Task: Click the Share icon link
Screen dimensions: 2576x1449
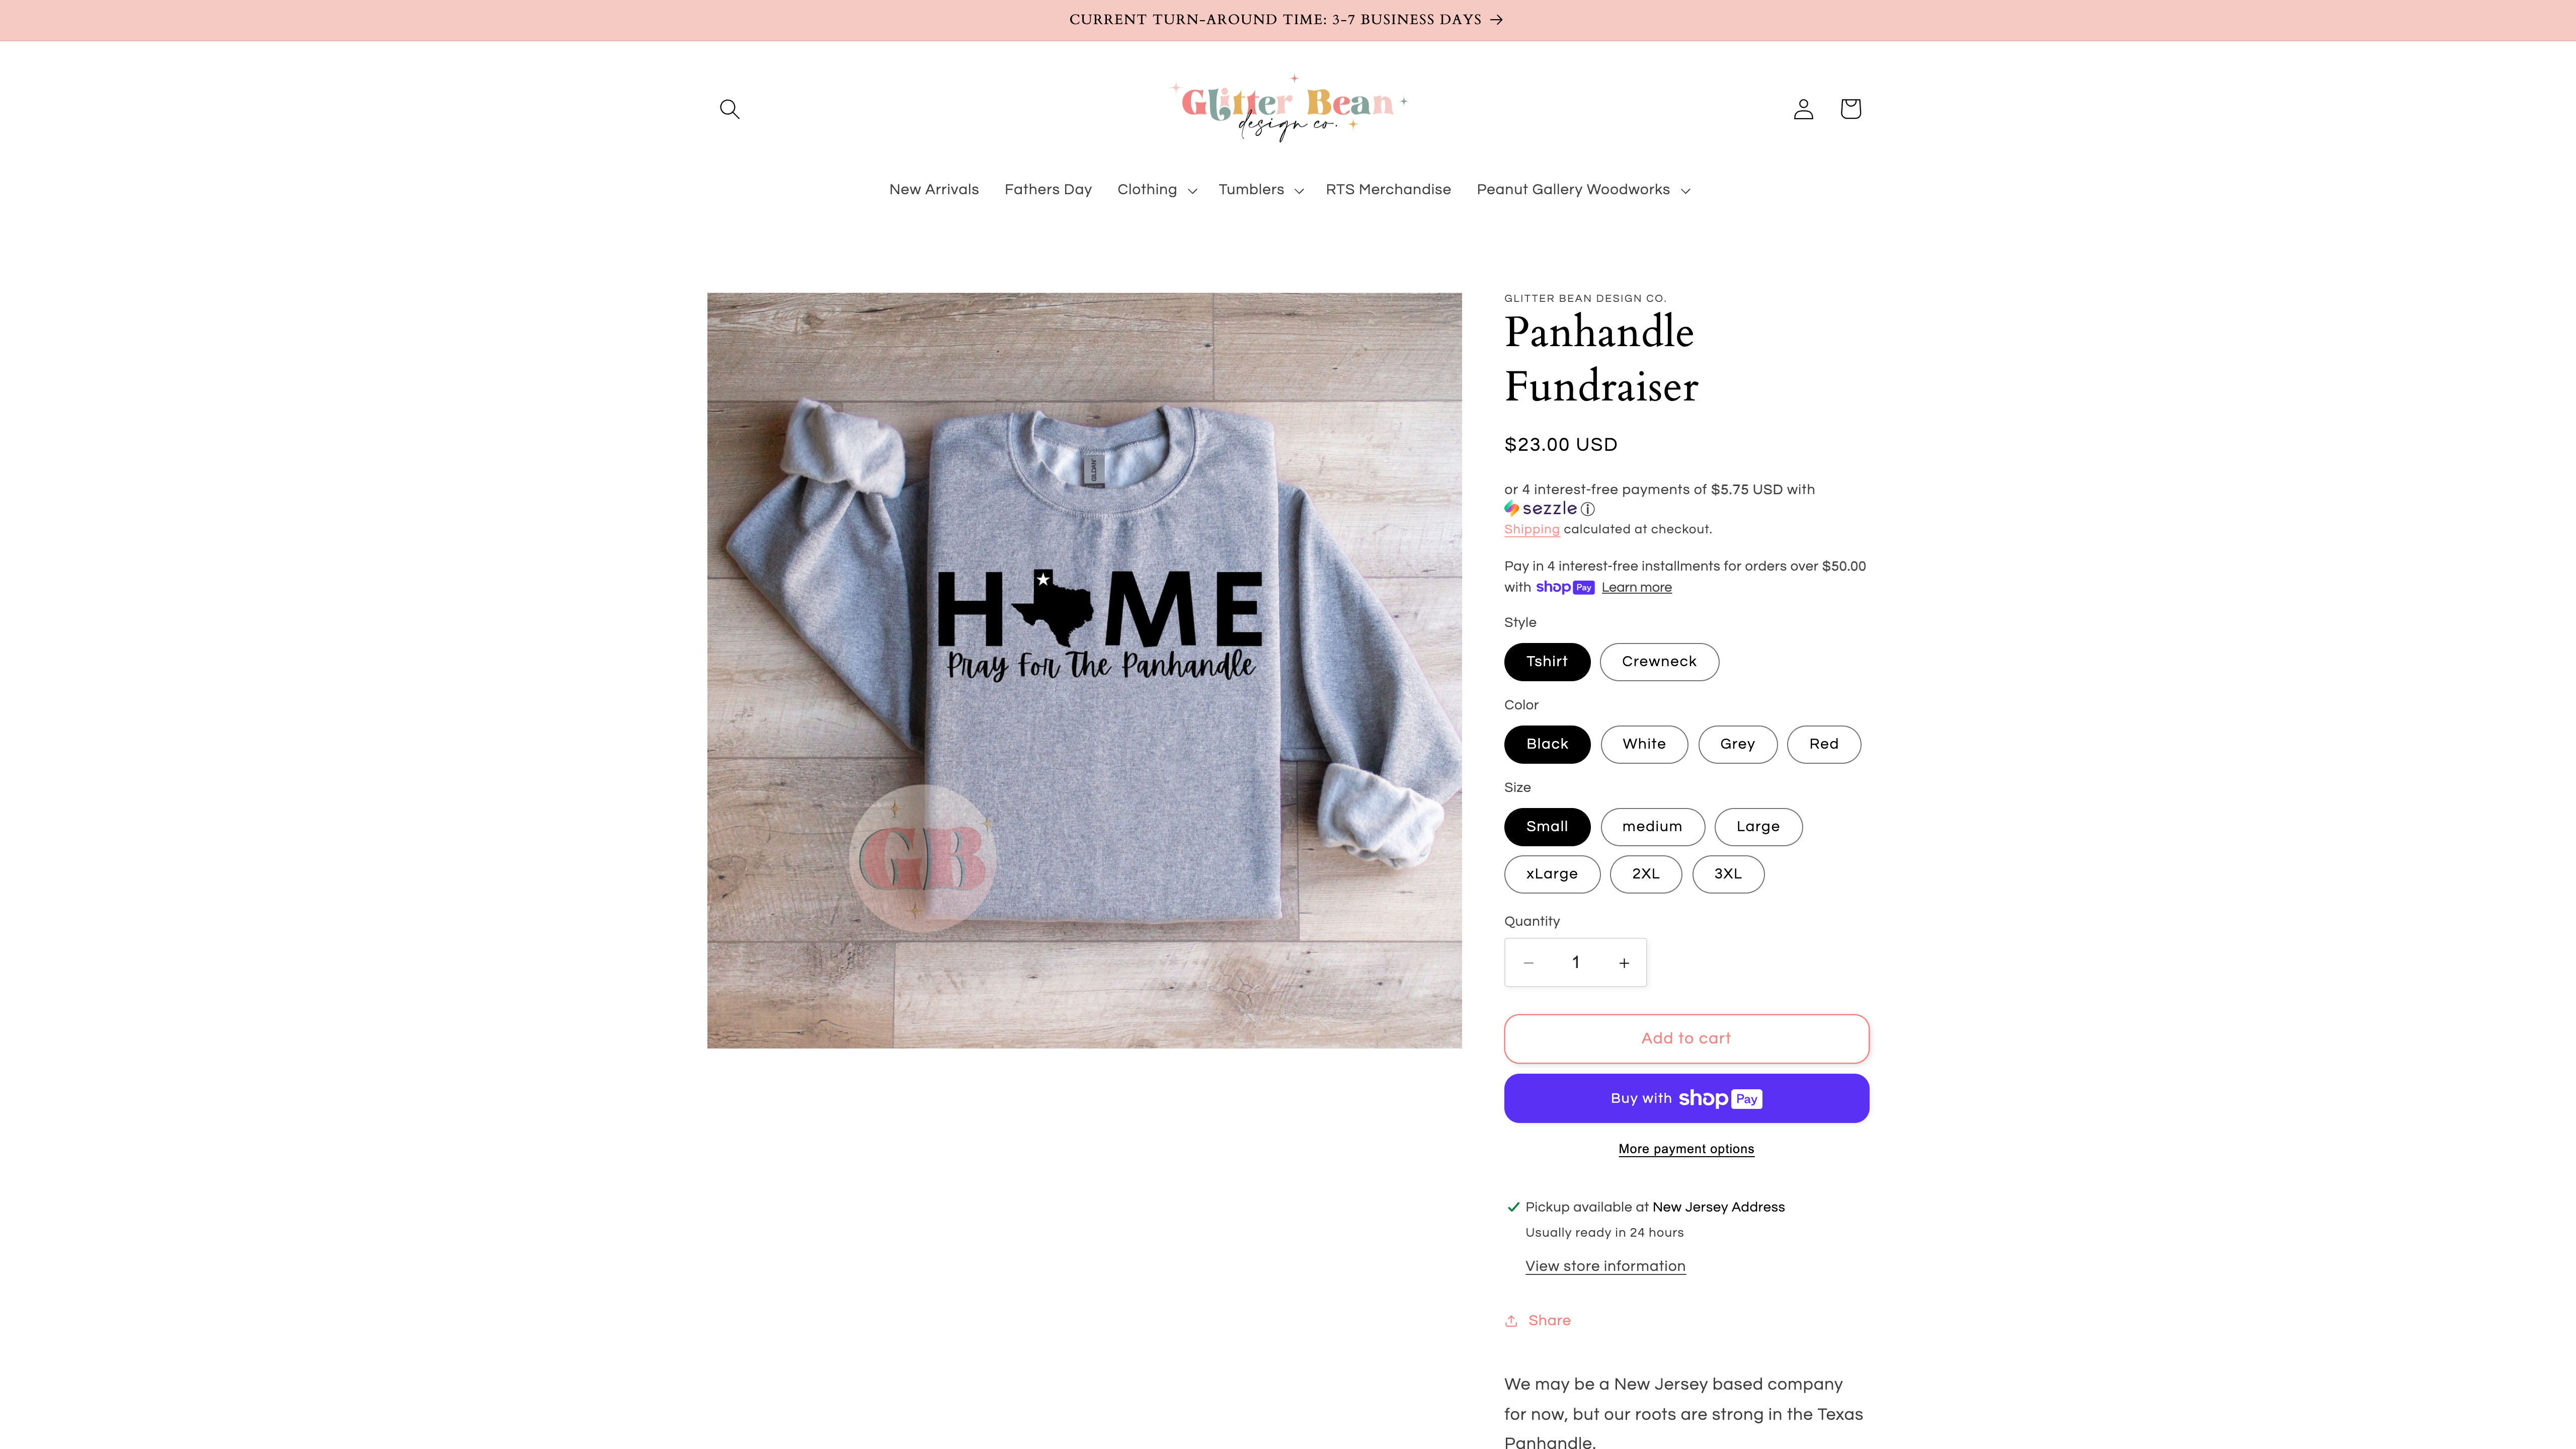Action: click(1537, 1320)
